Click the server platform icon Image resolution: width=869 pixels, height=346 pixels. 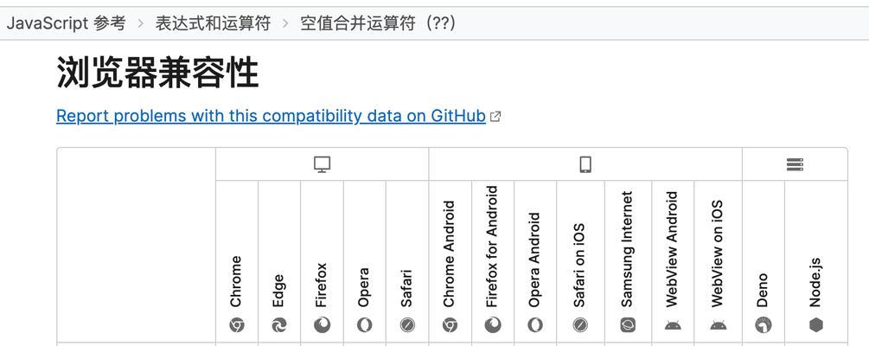tap(795, 164)
